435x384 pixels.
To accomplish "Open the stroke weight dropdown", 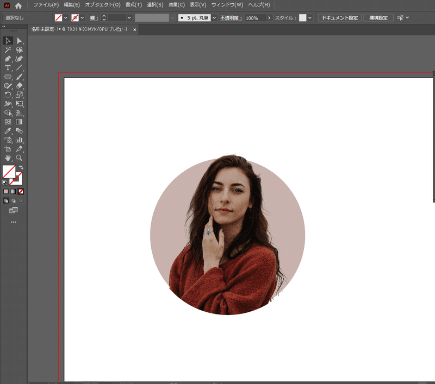I will point(129,18).
